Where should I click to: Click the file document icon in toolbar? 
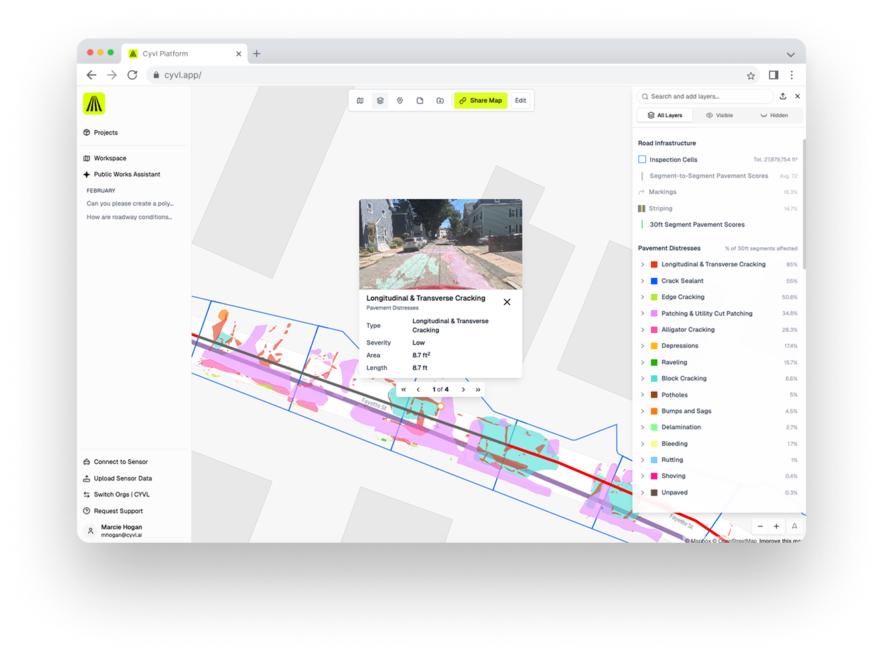(x=420, y=101)
